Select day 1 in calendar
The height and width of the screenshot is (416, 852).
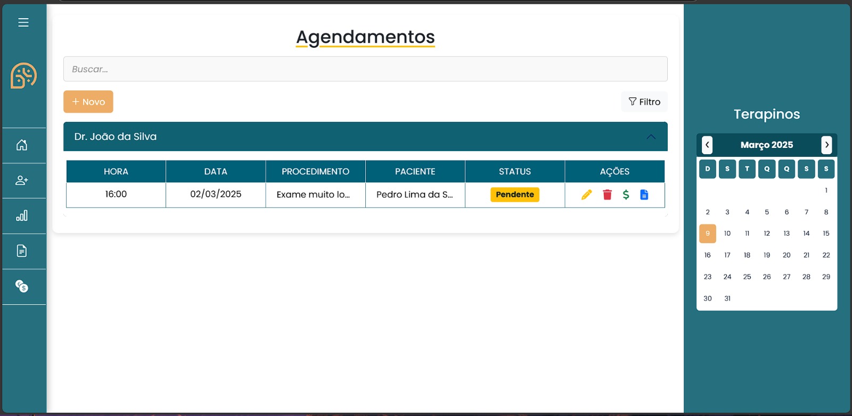click(826, 190)
